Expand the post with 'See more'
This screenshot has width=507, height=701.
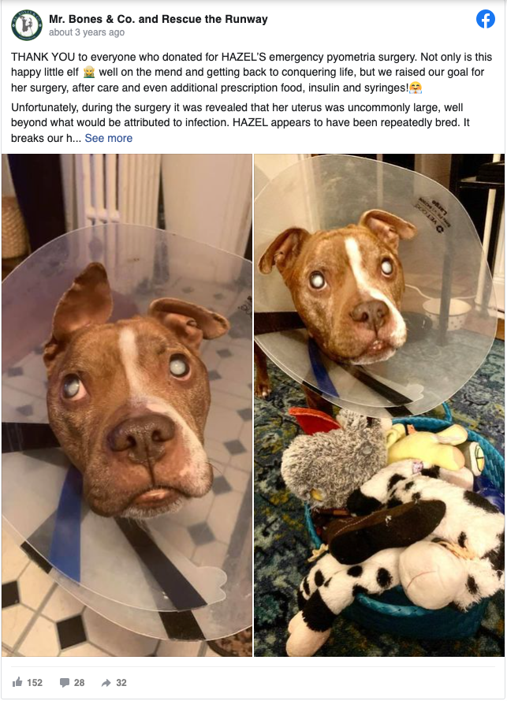tap(109, 138)
